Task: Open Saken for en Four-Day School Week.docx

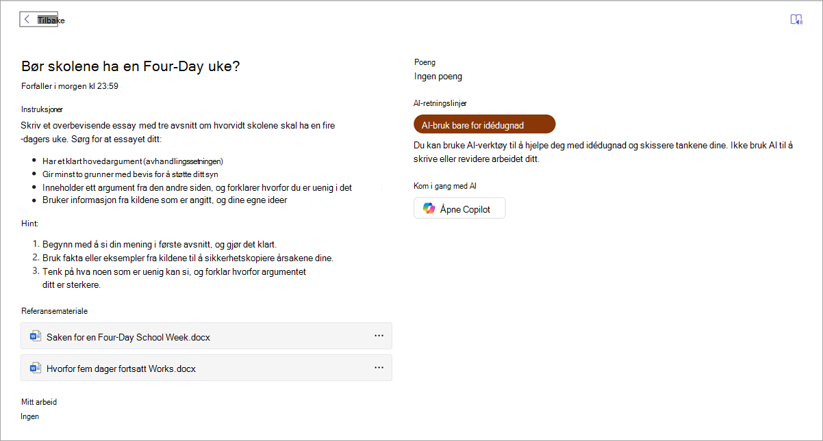Action: (207, 336)
